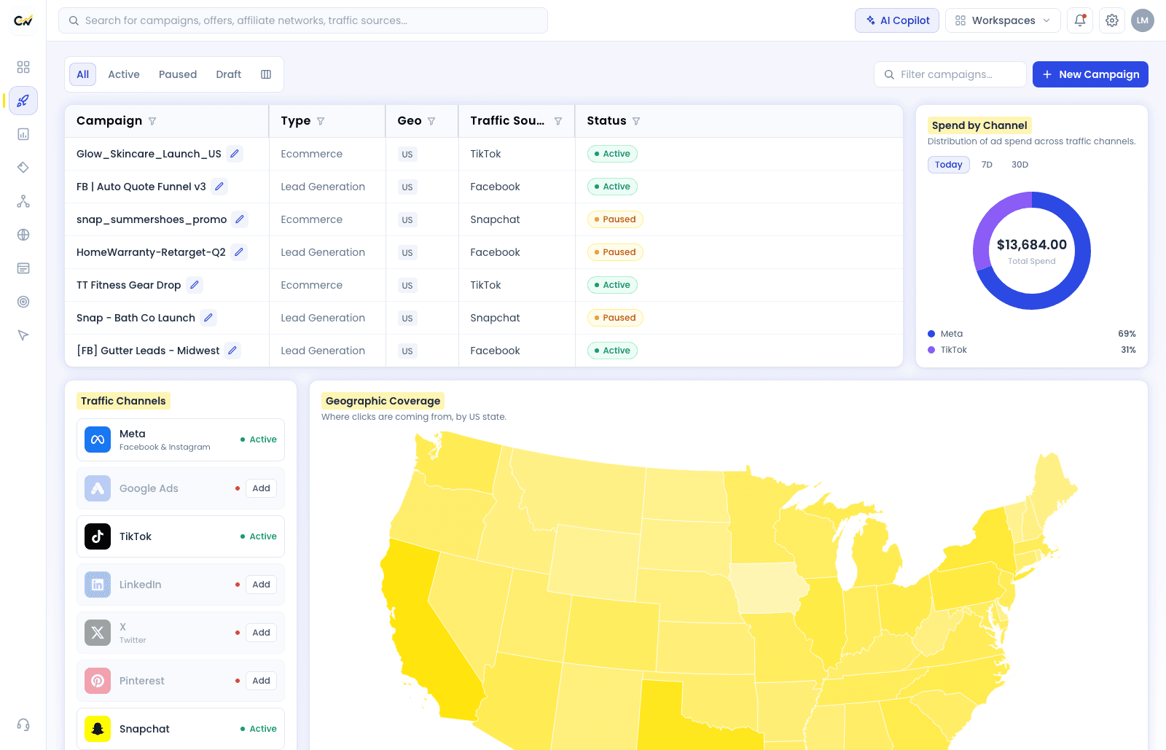Open the cursor pointer icon in sidebar
Image resolution: width=1166 pixels, height=750 pixels.
tap(23, 335)
